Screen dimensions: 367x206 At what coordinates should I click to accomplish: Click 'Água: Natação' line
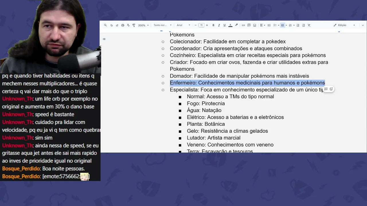pos(204,110)
